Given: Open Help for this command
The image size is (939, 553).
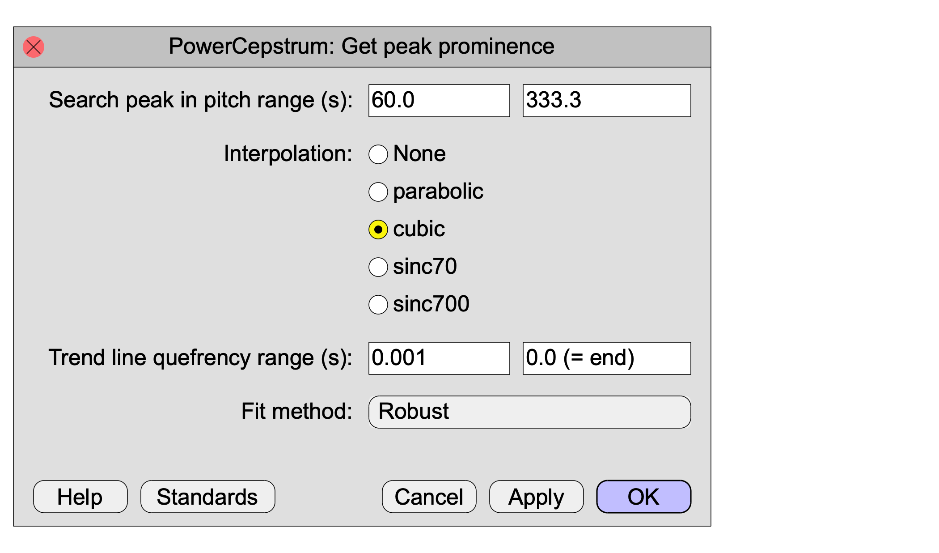Looking at the screenshot, I should (x=80, y=497).
